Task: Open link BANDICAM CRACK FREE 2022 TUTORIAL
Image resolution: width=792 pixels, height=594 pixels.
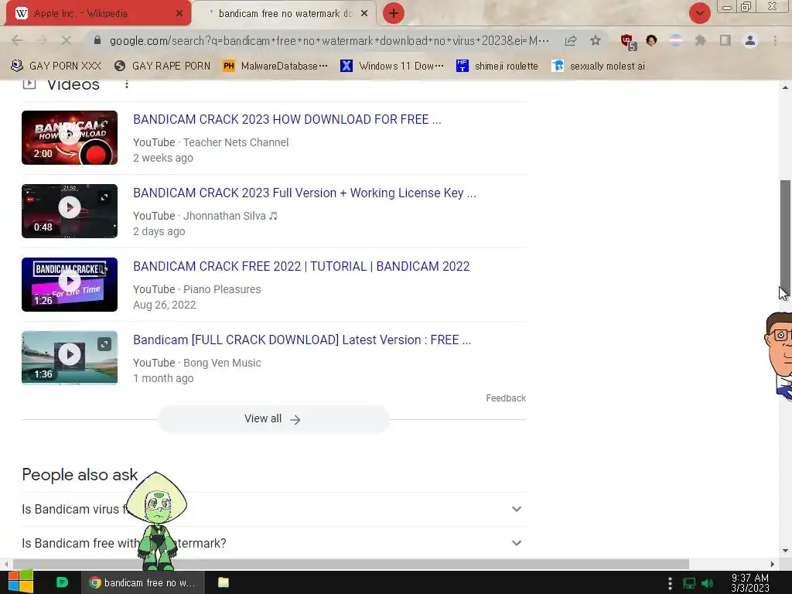Action: point(302,266)
